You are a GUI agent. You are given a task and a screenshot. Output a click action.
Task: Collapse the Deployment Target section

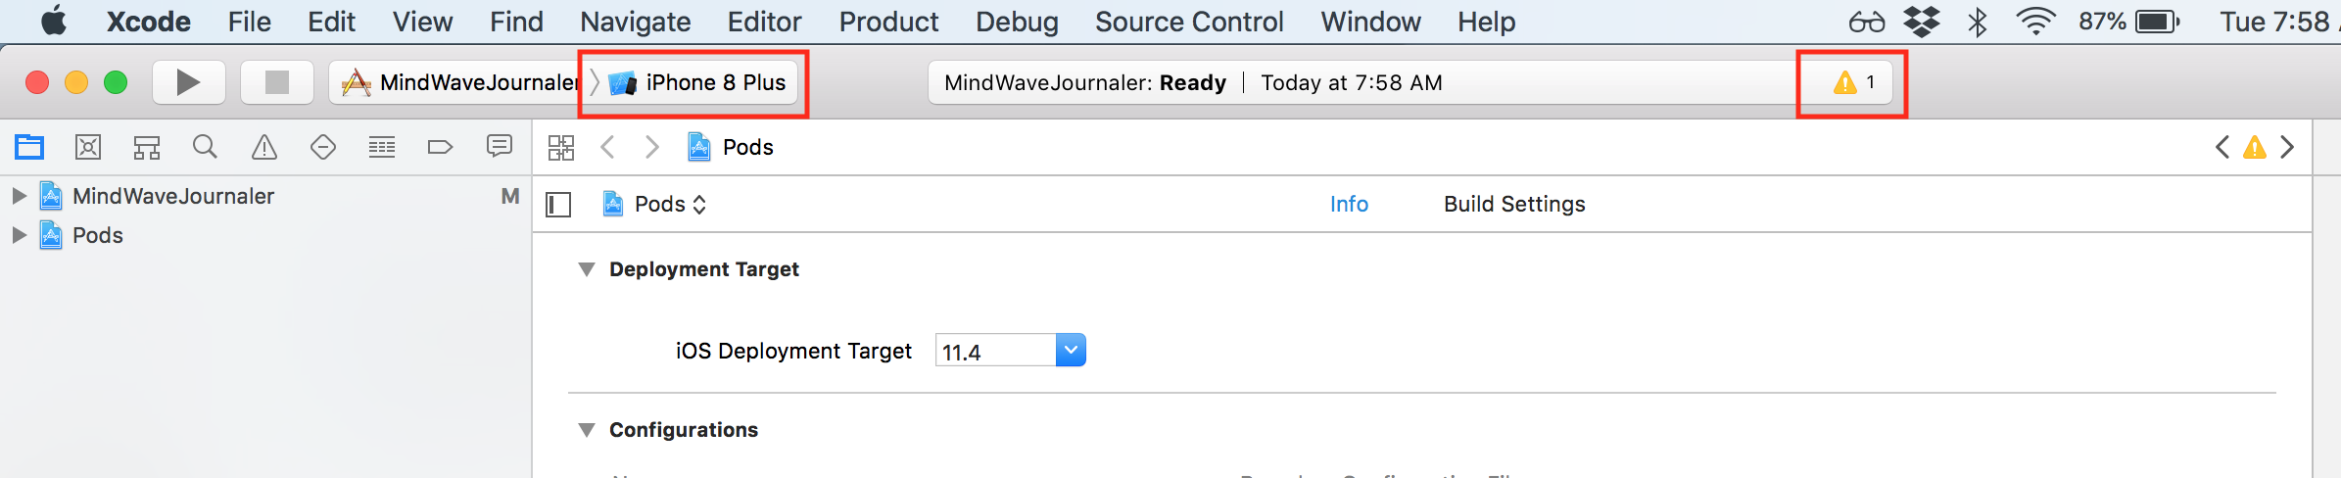(587, 269)
